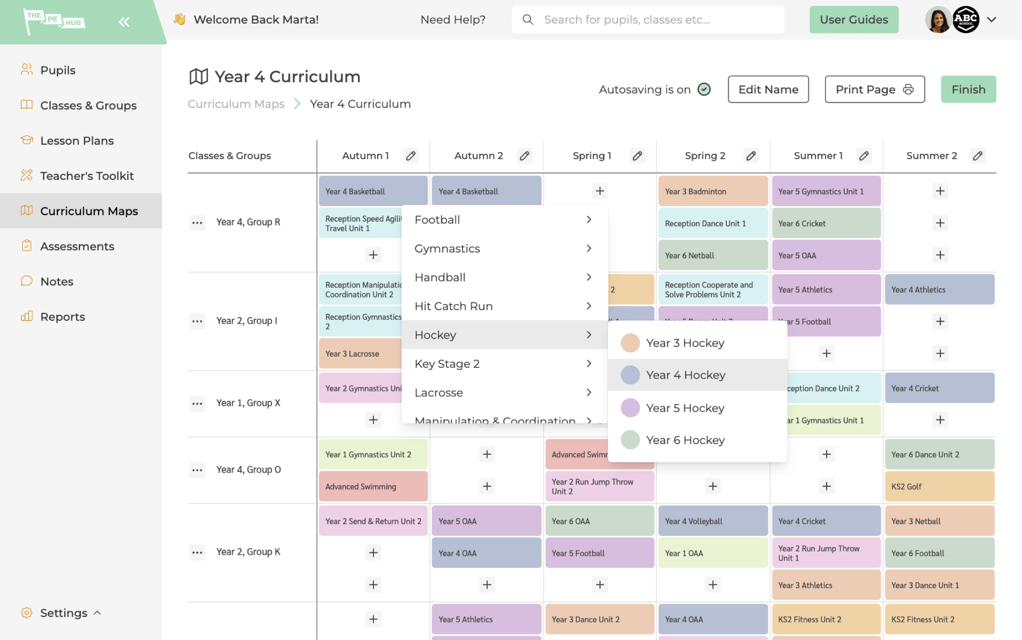Click Need Help? link
Screen dimensions: 1022x640
point(452,20)
